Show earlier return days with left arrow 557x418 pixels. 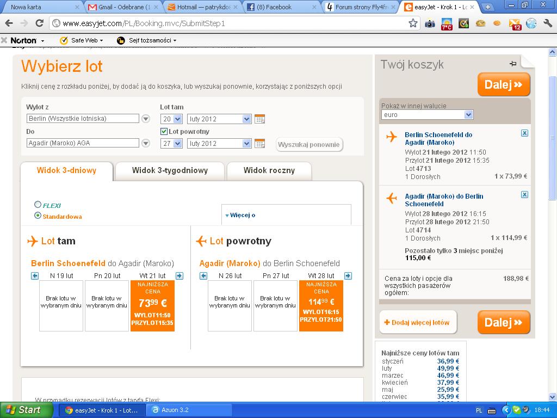pos(203,276)
